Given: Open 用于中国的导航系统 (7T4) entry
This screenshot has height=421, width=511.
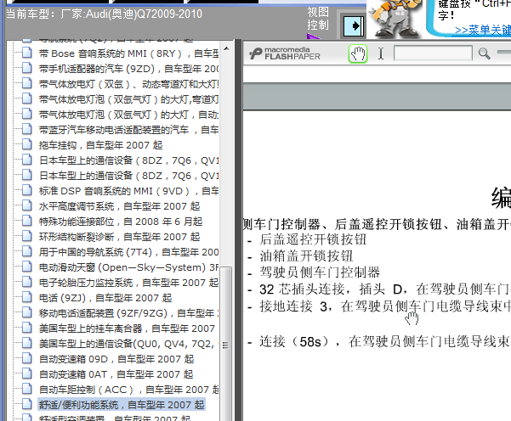Looking at the screenshot, I should pos(128,252).
